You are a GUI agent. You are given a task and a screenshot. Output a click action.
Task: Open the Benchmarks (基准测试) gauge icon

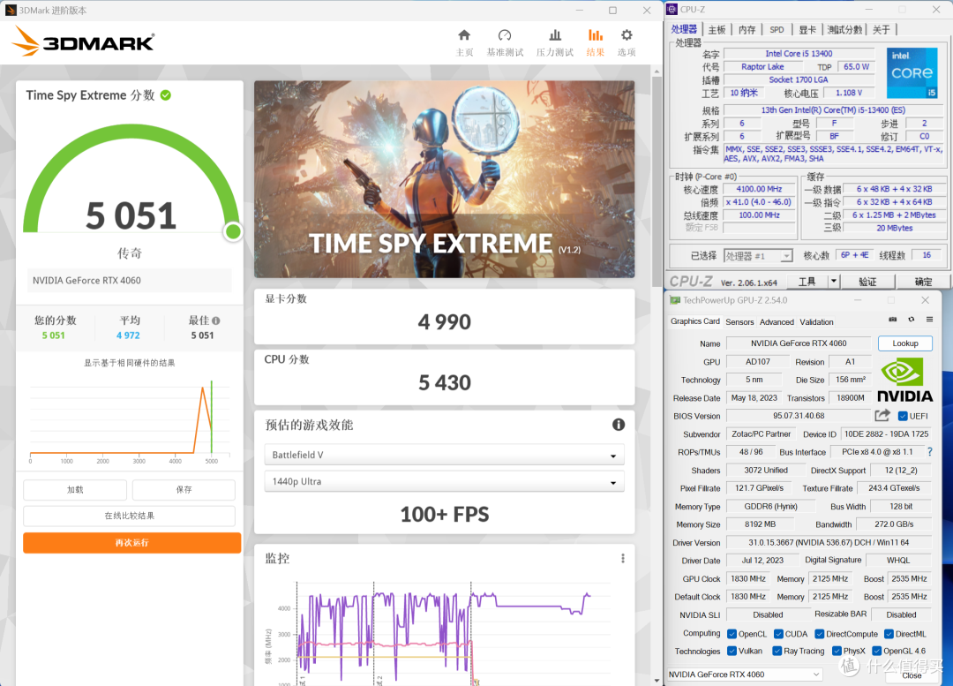pos(505,35)
